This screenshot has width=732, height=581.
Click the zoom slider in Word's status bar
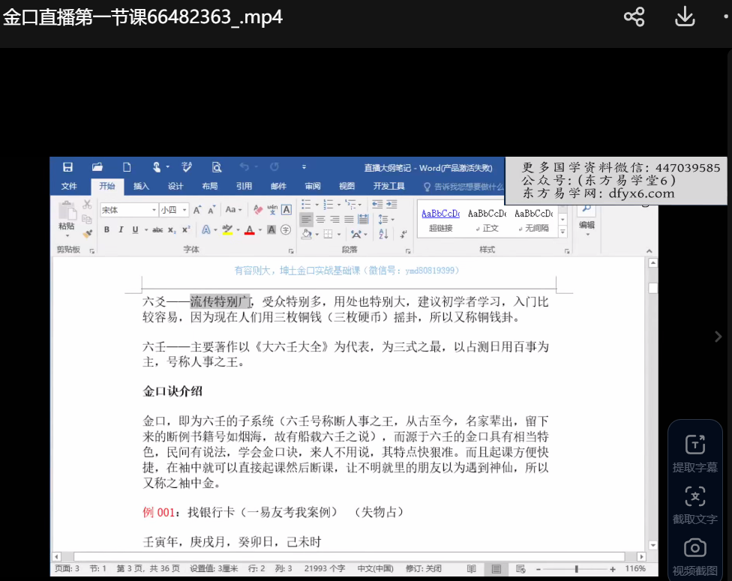tap(576, 569)
